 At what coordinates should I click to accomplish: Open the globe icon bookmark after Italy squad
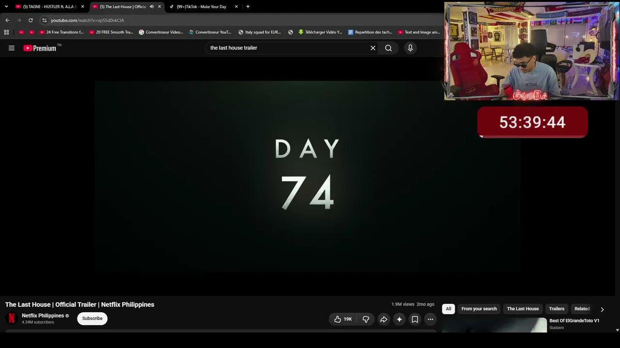tap(291, 32)
